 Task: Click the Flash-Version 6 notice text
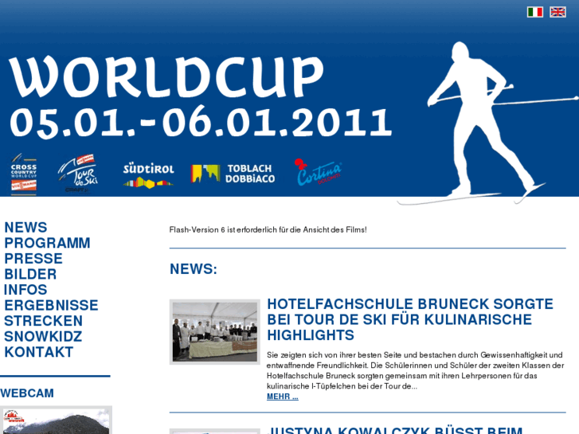coord(268,230)
